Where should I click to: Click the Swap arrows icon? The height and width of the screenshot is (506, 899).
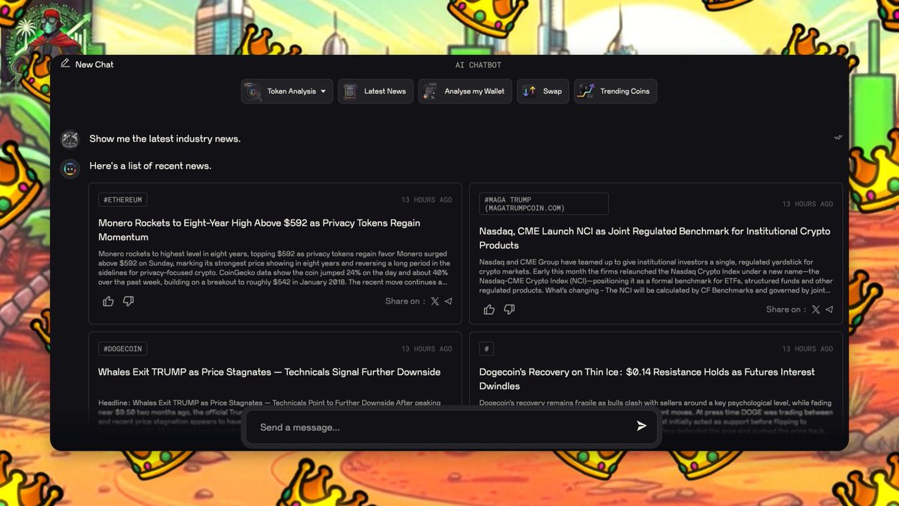(529, 91)
